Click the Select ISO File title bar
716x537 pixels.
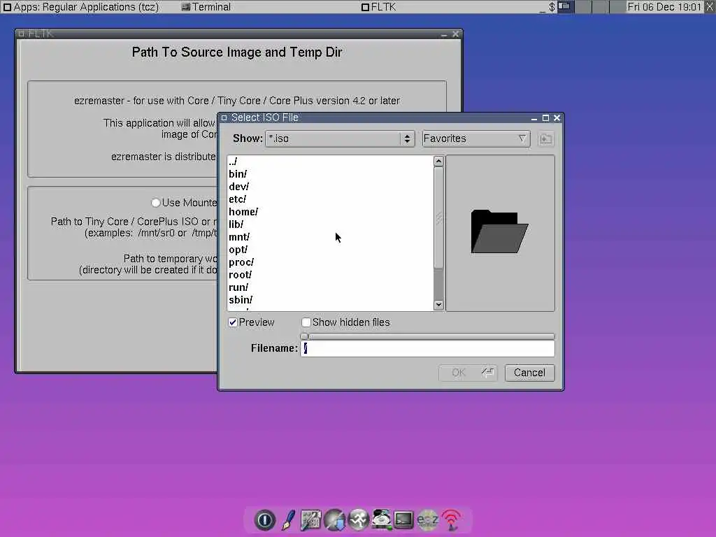pos(375,117)
